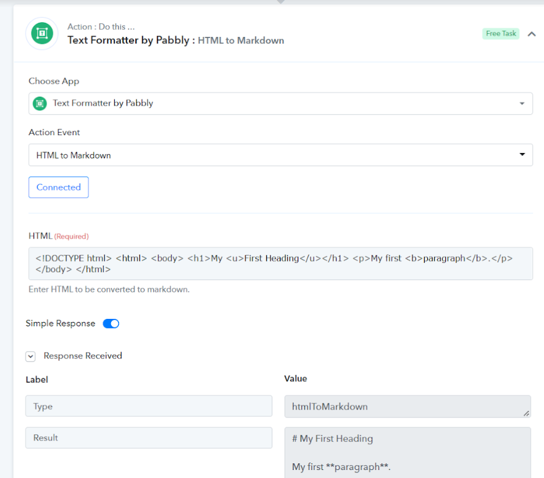Click the 'Action : Do this ...' text
The width and height of the screenshot is (544, 478).
pos(101,27)
